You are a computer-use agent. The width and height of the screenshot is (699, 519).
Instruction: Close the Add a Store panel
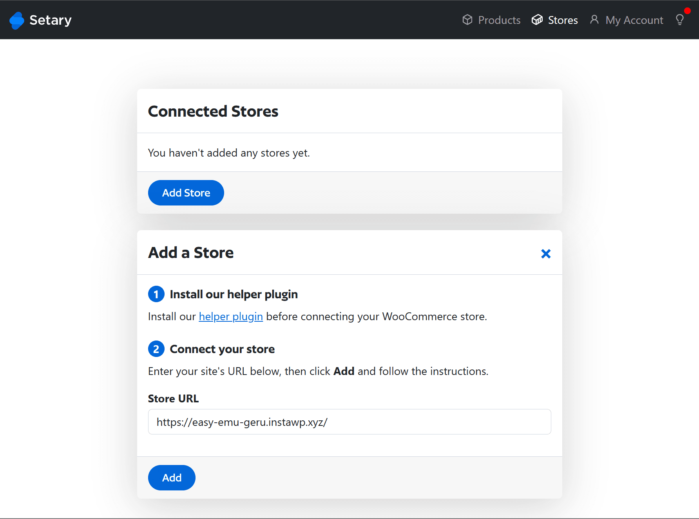(x=546, y=253)
